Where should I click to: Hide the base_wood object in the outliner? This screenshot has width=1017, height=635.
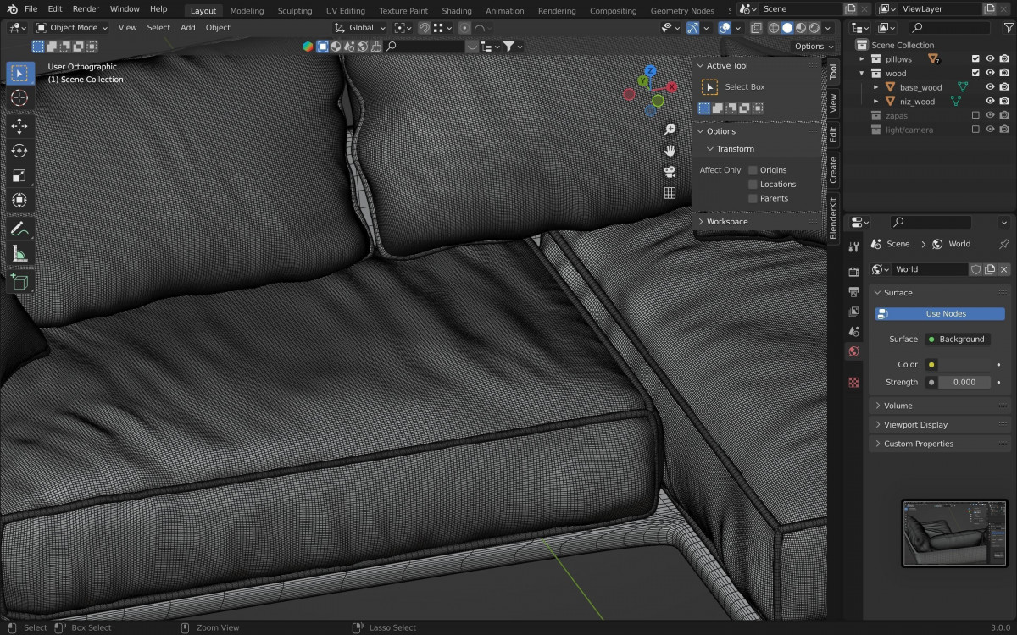tap(989, 87)
